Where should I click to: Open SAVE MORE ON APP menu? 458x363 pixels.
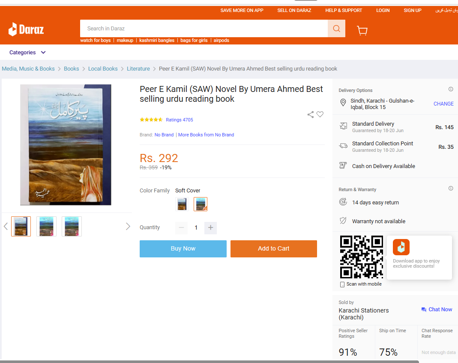[242, 11]
